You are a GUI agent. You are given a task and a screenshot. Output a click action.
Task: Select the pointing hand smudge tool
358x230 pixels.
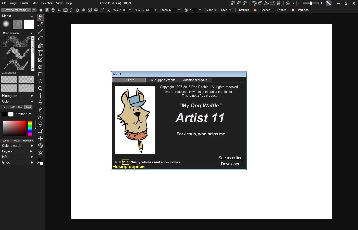click(x=40, y=117)
